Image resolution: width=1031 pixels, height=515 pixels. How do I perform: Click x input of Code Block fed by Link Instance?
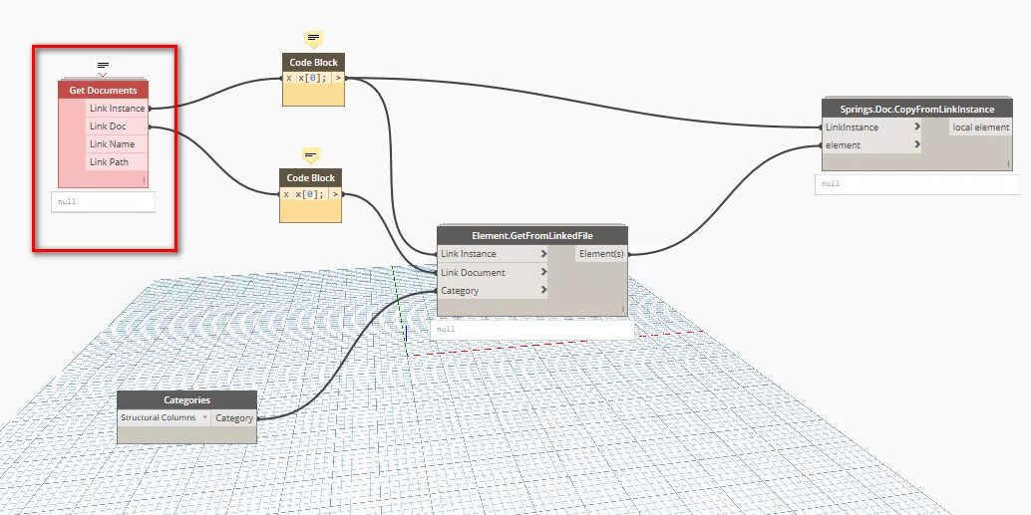288,78
